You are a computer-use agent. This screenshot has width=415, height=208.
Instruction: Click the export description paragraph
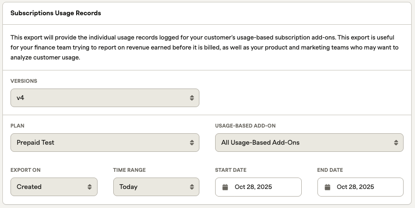click(205, 47)
